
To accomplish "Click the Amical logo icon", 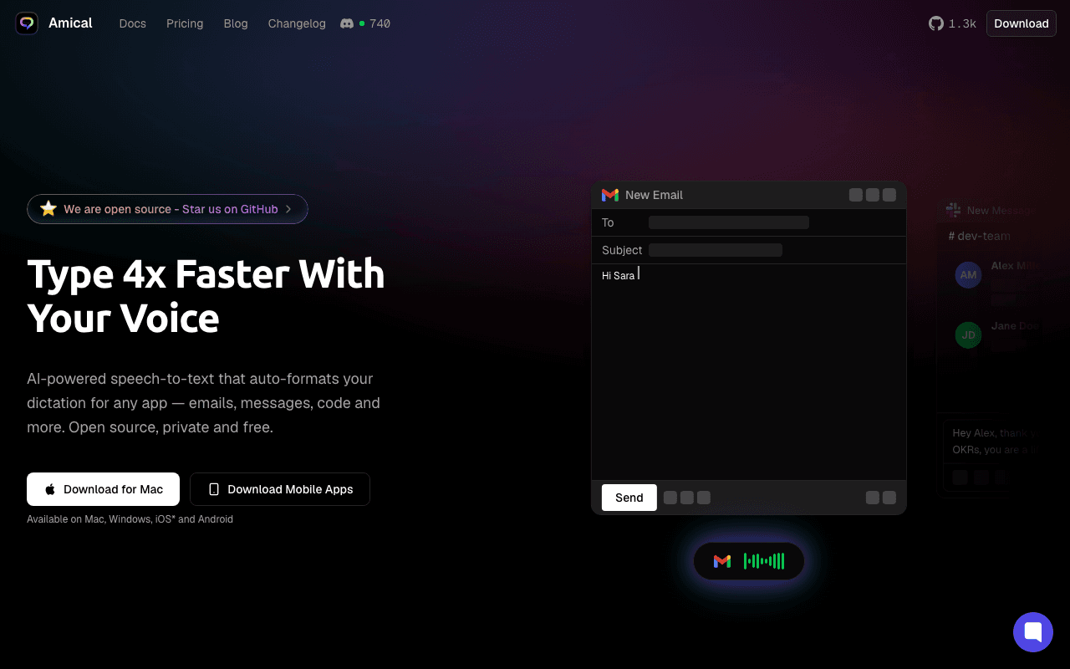I will [x=27, y=23].
